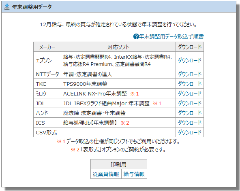Click the 印刷用 header cell

(x=119, y=164)
